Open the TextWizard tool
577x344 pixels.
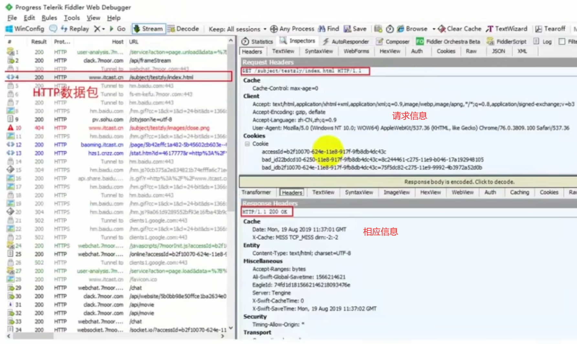click(x=506, y=29)
